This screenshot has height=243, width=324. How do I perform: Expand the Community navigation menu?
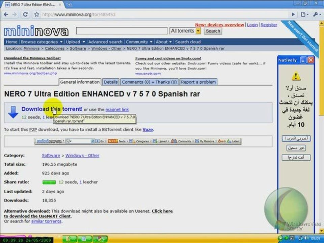(139, 42)
